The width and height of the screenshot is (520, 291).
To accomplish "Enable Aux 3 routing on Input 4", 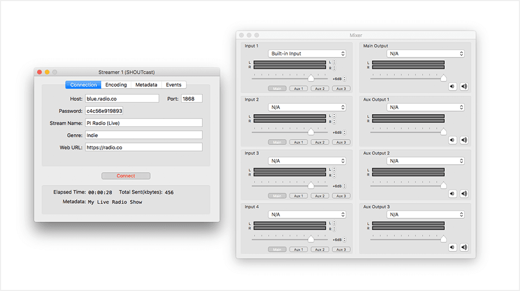I will [x=341, y=250].
